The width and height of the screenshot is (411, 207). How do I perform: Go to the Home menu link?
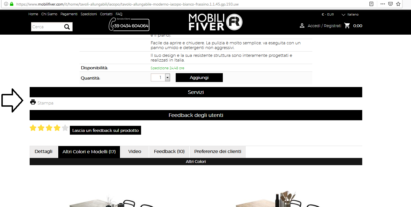[33, 14]
